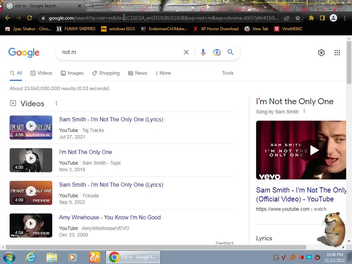Search by image with camera icon
Image resolution: width=352 pixels, height=264 pixels.
pyautogui.click(x=217, y=52)
